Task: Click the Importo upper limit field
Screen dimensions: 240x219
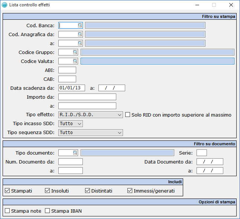Action: click(x=87, y=106)
